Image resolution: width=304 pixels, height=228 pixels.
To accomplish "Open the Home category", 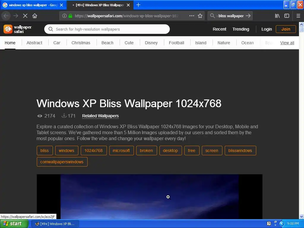I will pos(10,43).
